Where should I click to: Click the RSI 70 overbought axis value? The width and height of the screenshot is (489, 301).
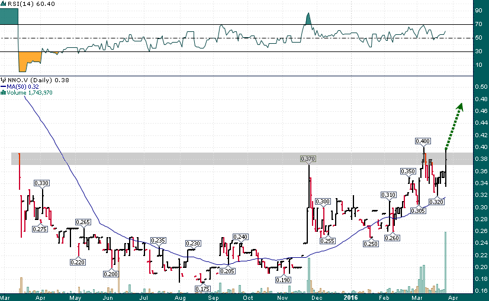[x=478, y=24]
